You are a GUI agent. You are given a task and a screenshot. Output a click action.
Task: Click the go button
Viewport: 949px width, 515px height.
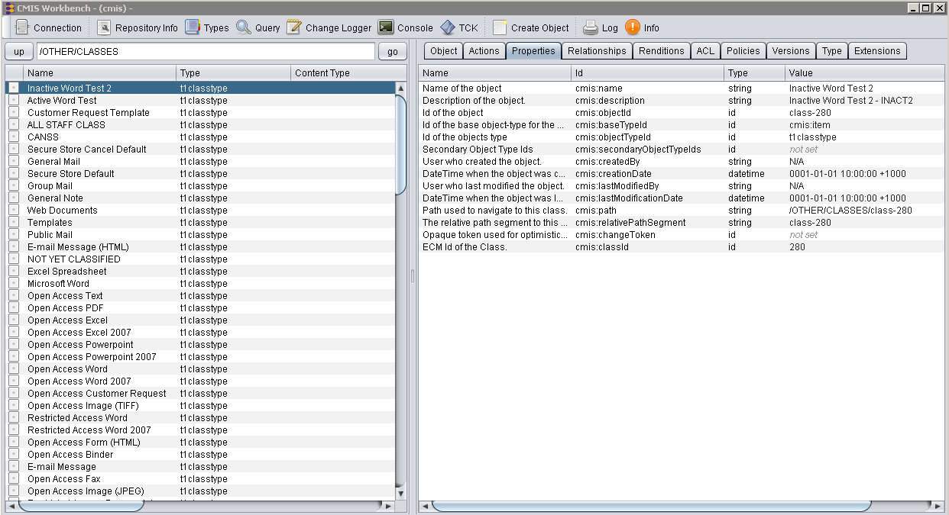coord(393,52)
